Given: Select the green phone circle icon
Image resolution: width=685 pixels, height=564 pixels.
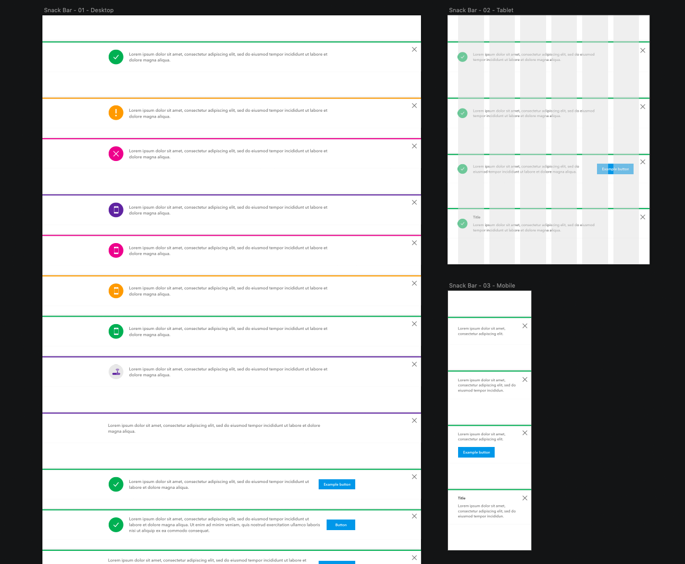Looking at the screenshot, I should (116, 331).
